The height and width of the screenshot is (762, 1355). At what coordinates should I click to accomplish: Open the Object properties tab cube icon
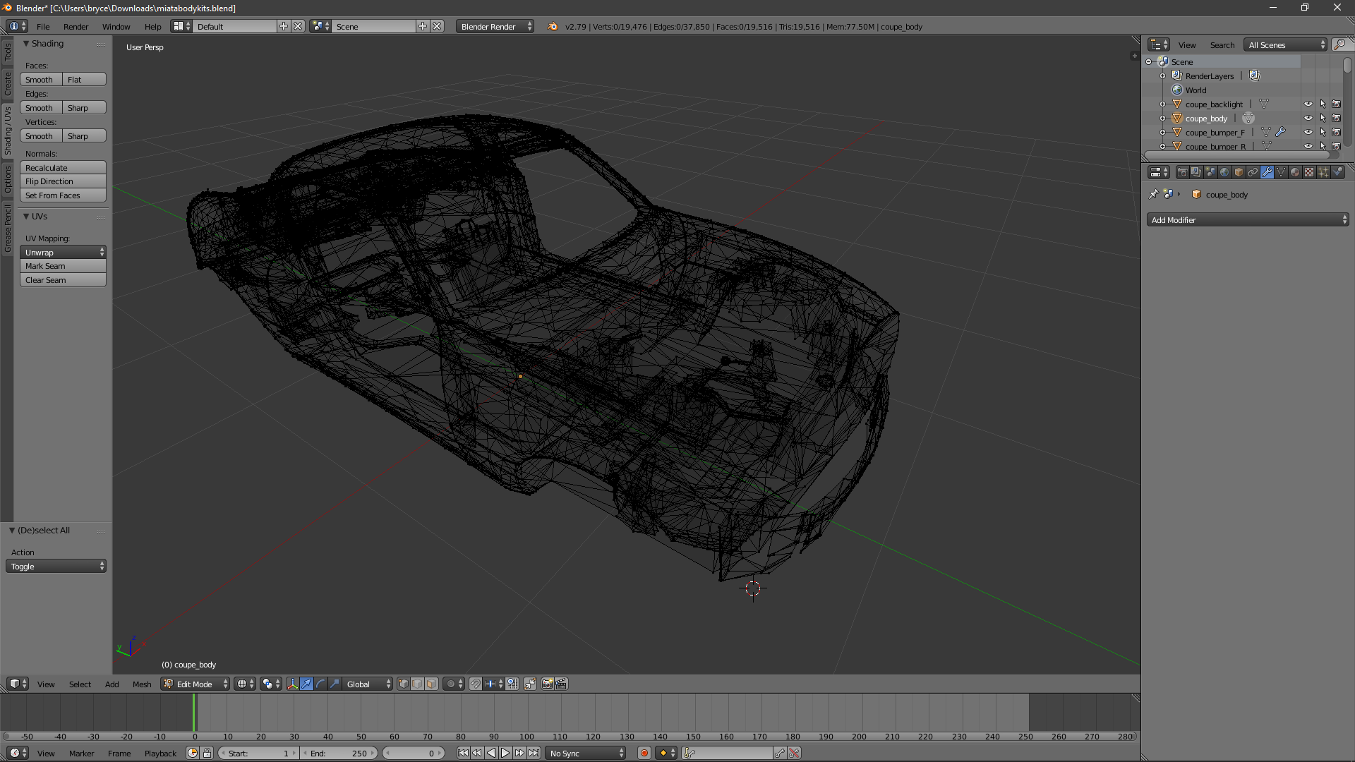coord(1239,172)
